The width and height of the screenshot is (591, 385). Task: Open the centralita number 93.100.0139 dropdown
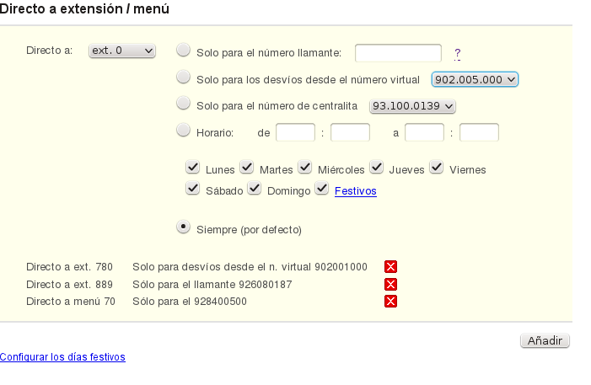[413, 106]
